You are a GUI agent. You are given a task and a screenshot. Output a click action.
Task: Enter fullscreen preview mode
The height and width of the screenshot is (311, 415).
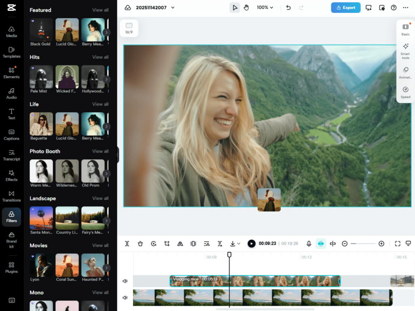(x=398, y=243)
